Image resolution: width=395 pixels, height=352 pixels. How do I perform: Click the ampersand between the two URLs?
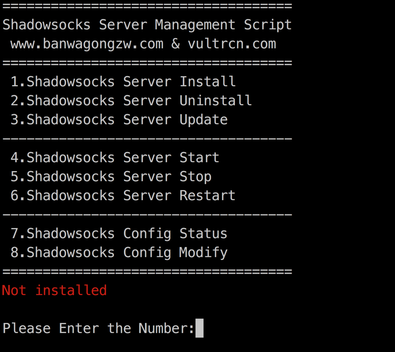[x=176, y=44]
